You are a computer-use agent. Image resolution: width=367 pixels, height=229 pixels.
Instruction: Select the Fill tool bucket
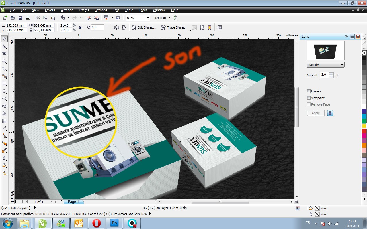(x=4, y=165)
